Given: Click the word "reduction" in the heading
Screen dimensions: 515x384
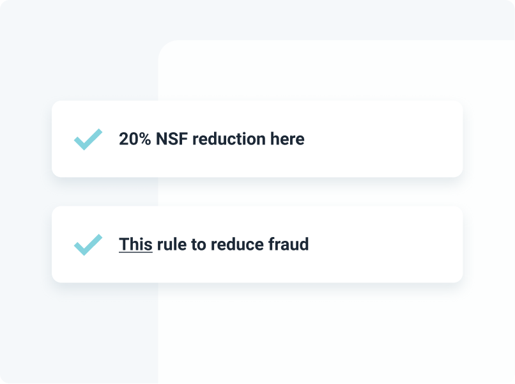Looking at the screenshot, I should click(x=229, y=139).
